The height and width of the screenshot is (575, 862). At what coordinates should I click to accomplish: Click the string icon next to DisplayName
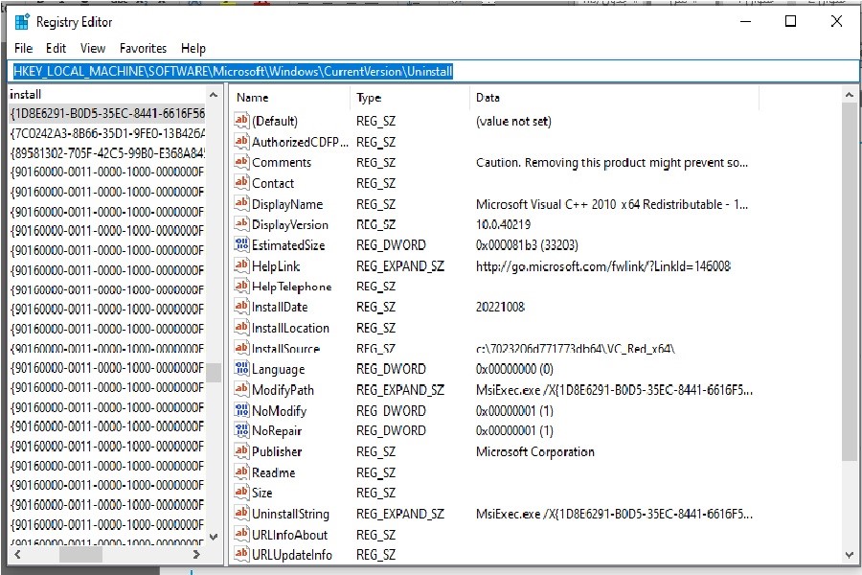coord(241,204)
